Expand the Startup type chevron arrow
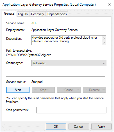The height and width of the screenshot is (132, 114). point(104,63)
